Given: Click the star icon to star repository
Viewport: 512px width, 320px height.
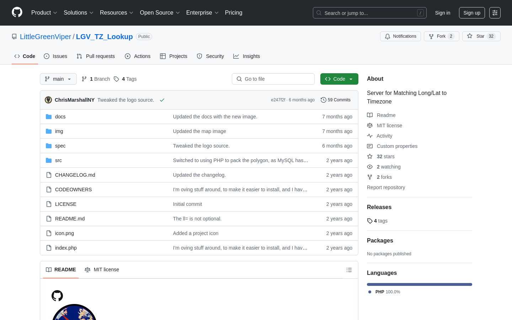Looking at the screenshot, I should pyautogui.click(x=470, y=36).
